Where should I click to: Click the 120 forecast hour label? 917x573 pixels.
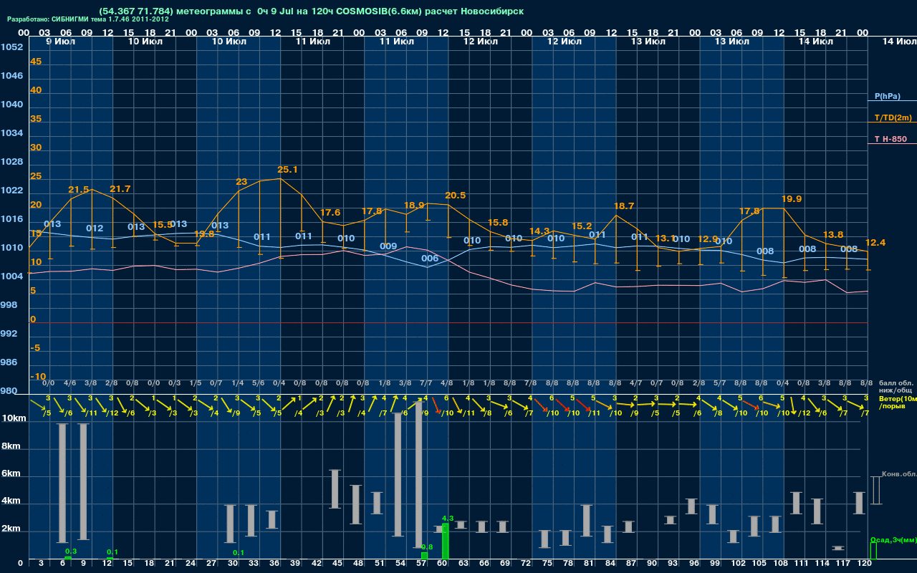(864, 564)
